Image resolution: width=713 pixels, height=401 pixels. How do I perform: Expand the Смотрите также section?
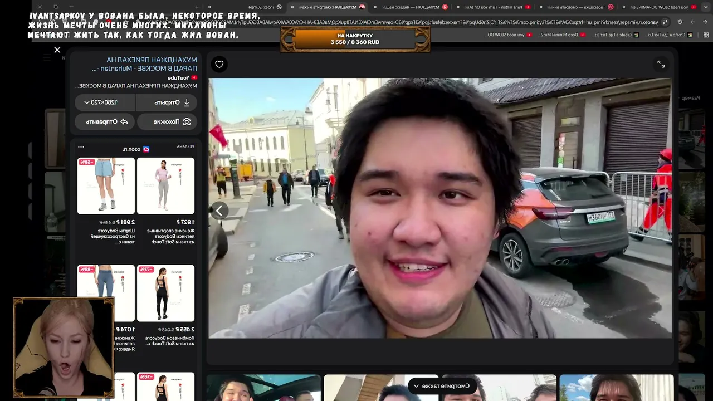442,386
